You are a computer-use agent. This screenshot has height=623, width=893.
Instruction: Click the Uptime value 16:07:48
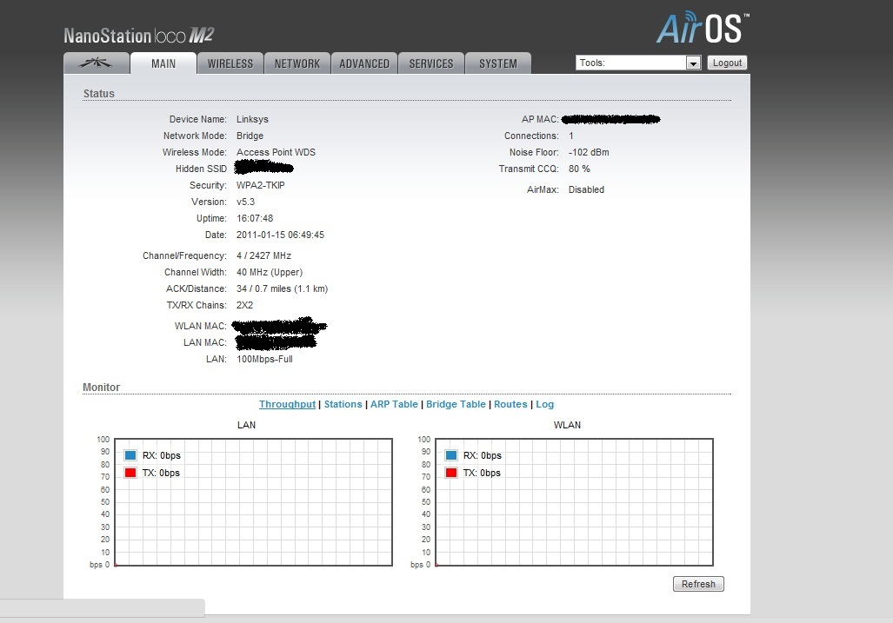[255, 218]
